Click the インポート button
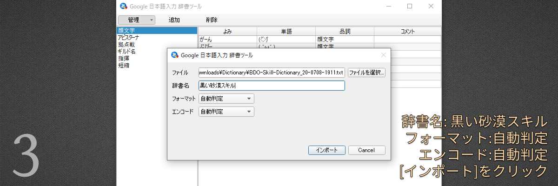This screenshot has width=558, height=186. pyautogui.click(x=326, y=150)
